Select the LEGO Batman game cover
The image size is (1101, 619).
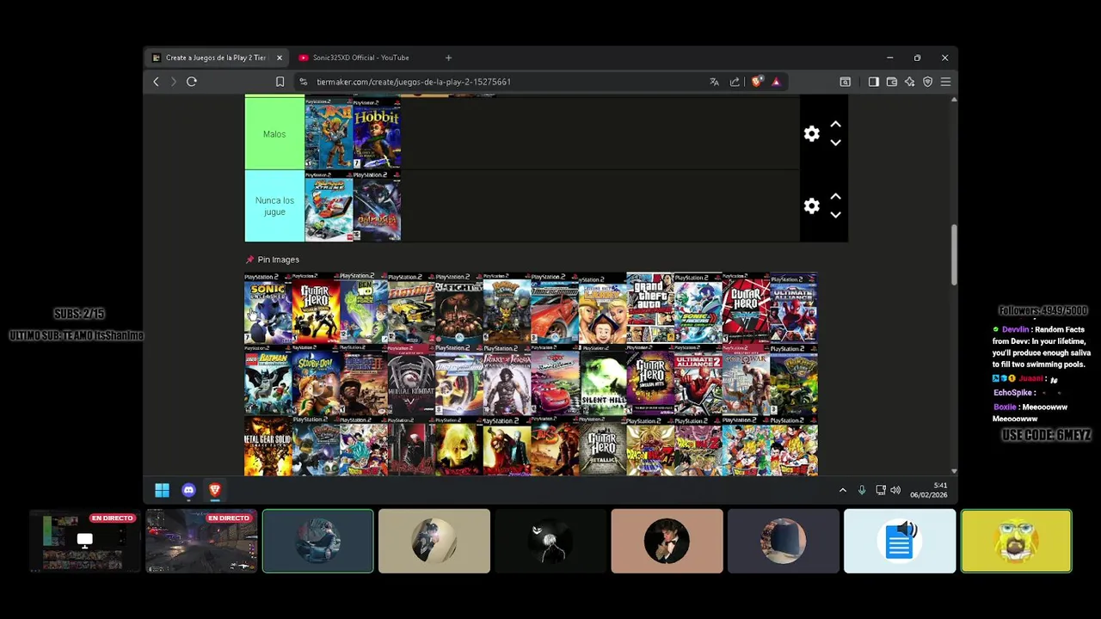pos(268,380)
